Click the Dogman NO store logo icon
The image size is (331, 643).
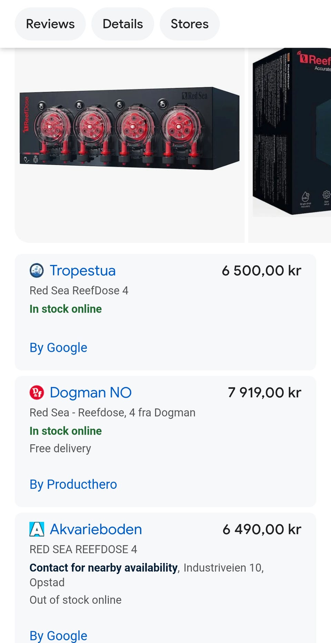[x=37, y=393]
